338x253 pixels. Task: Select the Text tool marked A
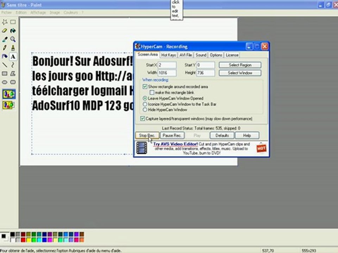coord(13,57)
